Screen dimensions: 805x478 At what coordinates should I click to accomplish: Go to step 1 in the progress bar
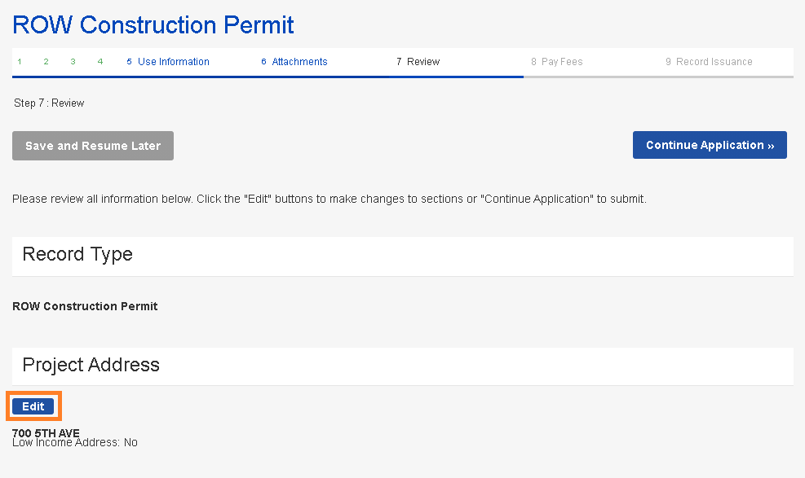point(20,62)
